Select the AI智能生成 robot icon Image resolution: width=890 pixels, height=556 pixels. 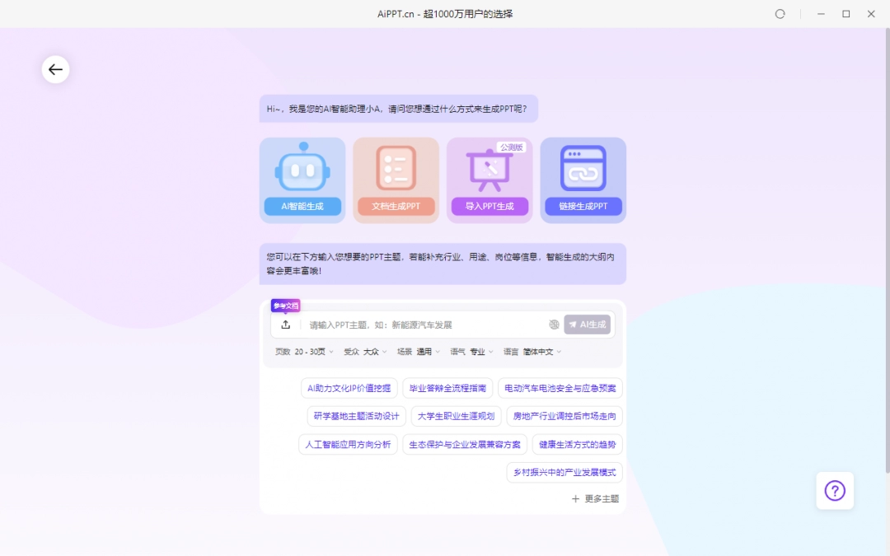(x=302, y=171)
